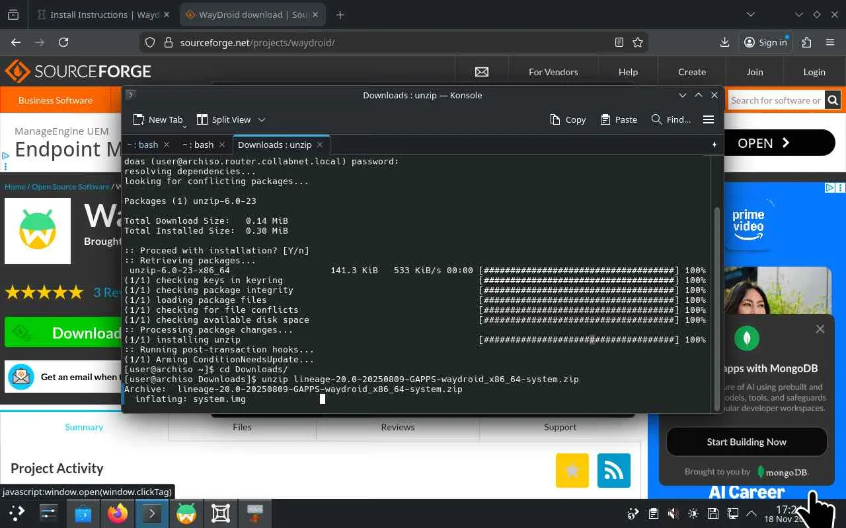This screenshot has width=846, height=528.
Task: Show hidden system tray icons
Action: click(751, 513)
